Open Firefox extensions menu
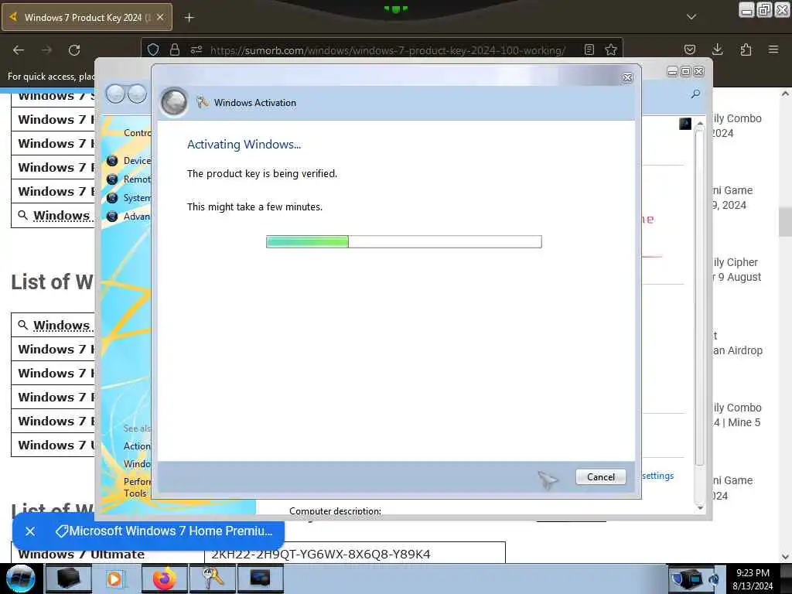This screenshot has width=792, height=594. coord(746,49)
